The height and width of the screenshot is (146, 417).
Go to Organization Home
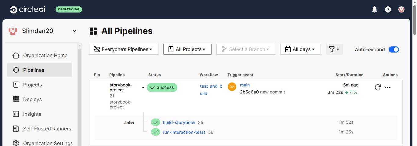click(45, 55)
